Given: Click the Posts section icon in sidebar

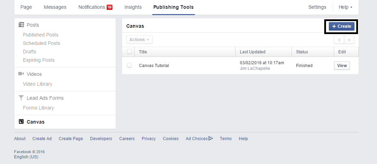Looking at the screenshot, I should [21, 25].
